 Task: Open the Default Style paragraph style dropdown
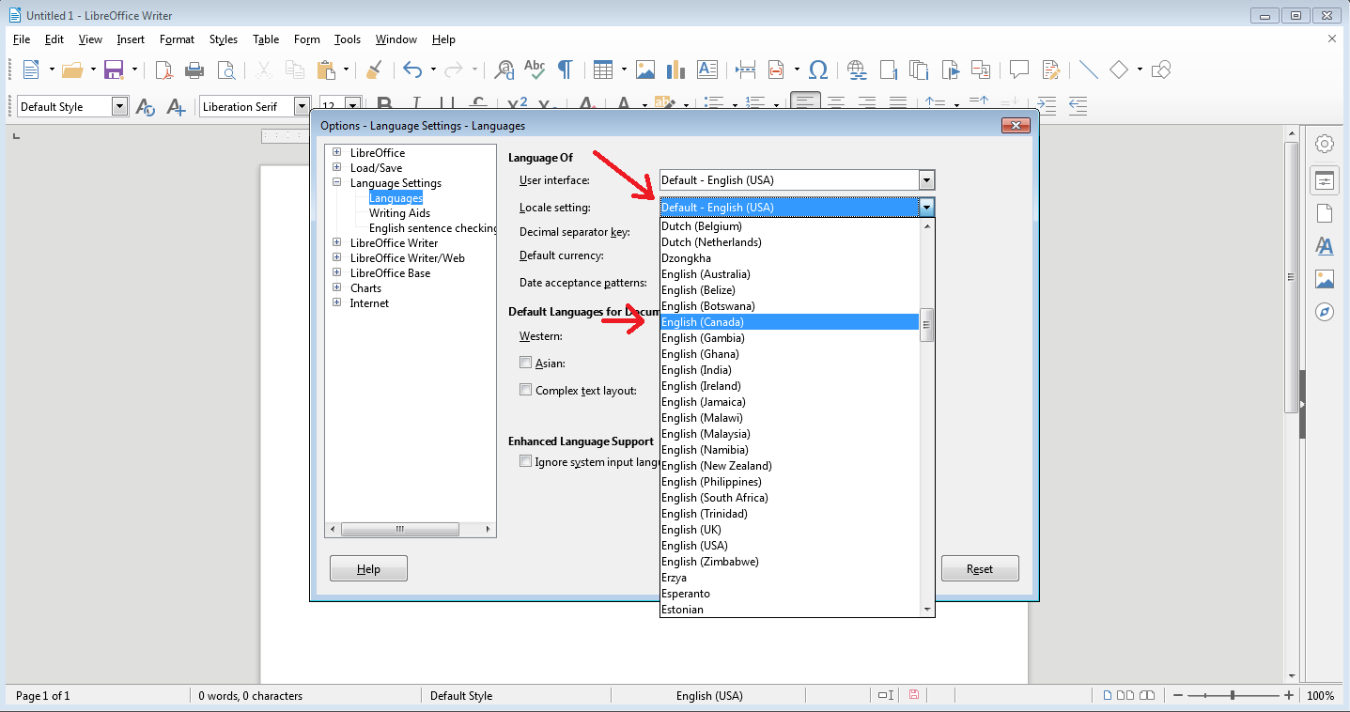coord(119,107)
